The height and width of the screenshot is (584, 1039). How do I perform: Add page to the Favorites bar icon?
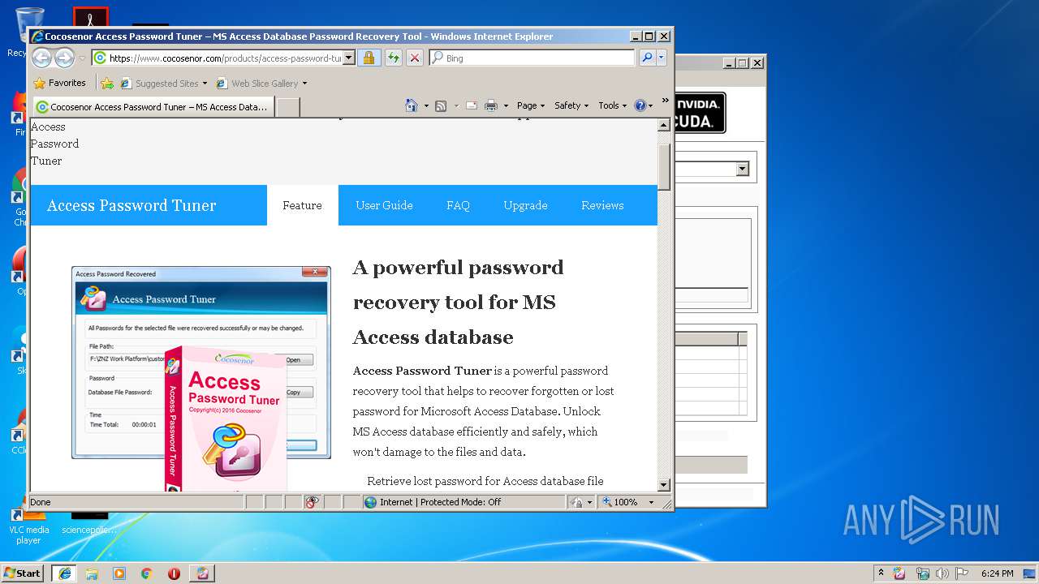[106, 83]
